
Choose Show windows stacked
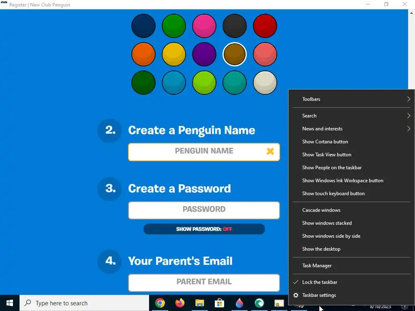click(351, 223)
